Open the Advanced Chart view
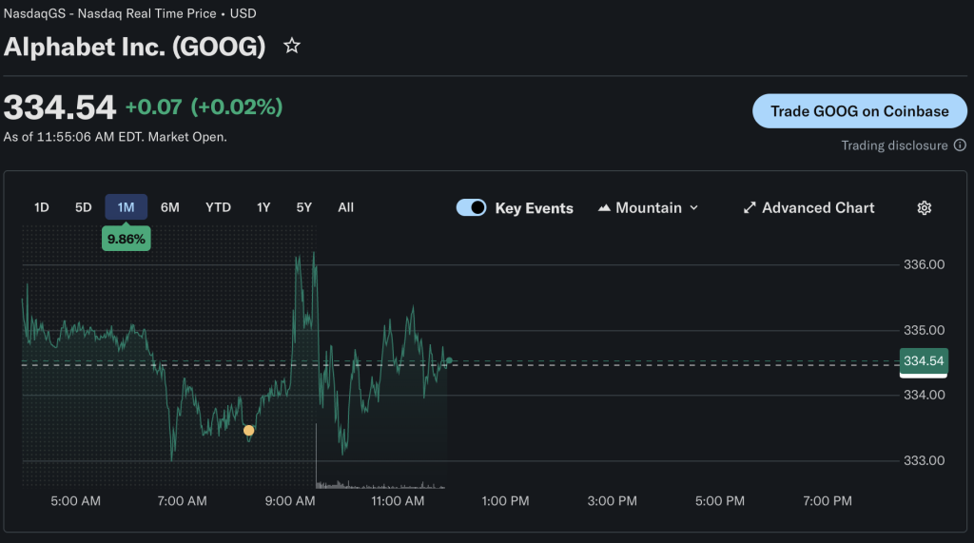This screenshot has width=974, height=543. pos(808,208)
